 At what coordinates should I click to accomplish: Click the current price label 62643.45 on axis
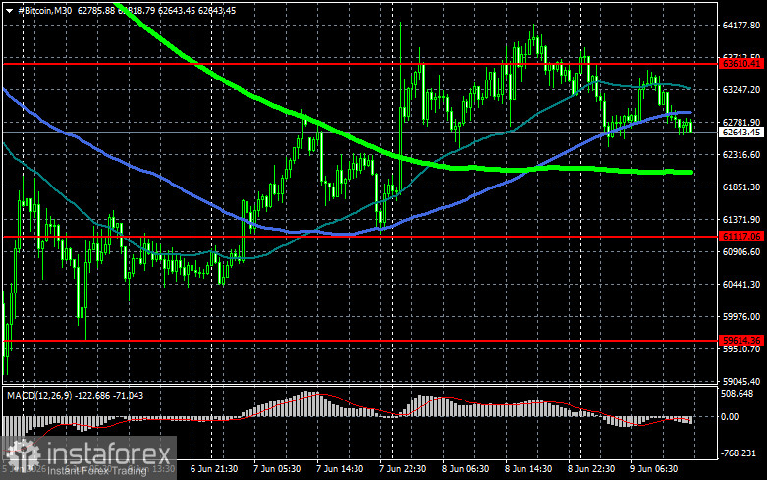(x=741, y=132)
